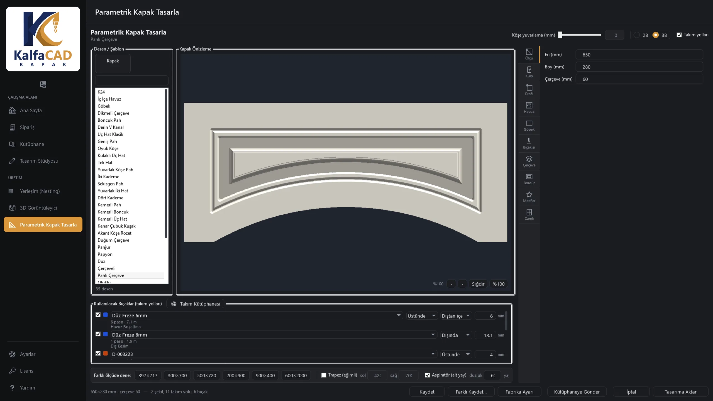The height and width of the screenshot is (401, 713).
Task: Select the Kapak template tab
Action: (x=113, y=63)
